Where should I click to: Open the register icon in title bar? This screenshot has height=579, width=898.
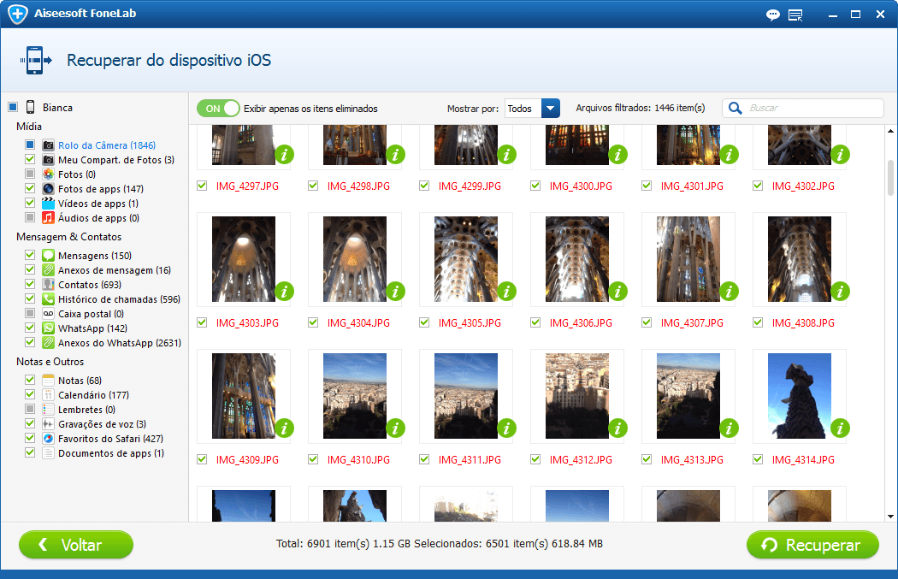tap(796, 15)
